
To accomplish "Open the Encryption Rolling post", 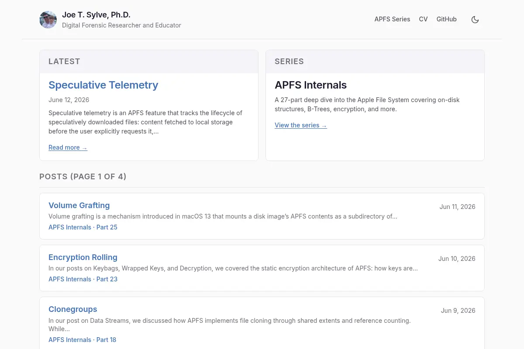I will [83, 257].
